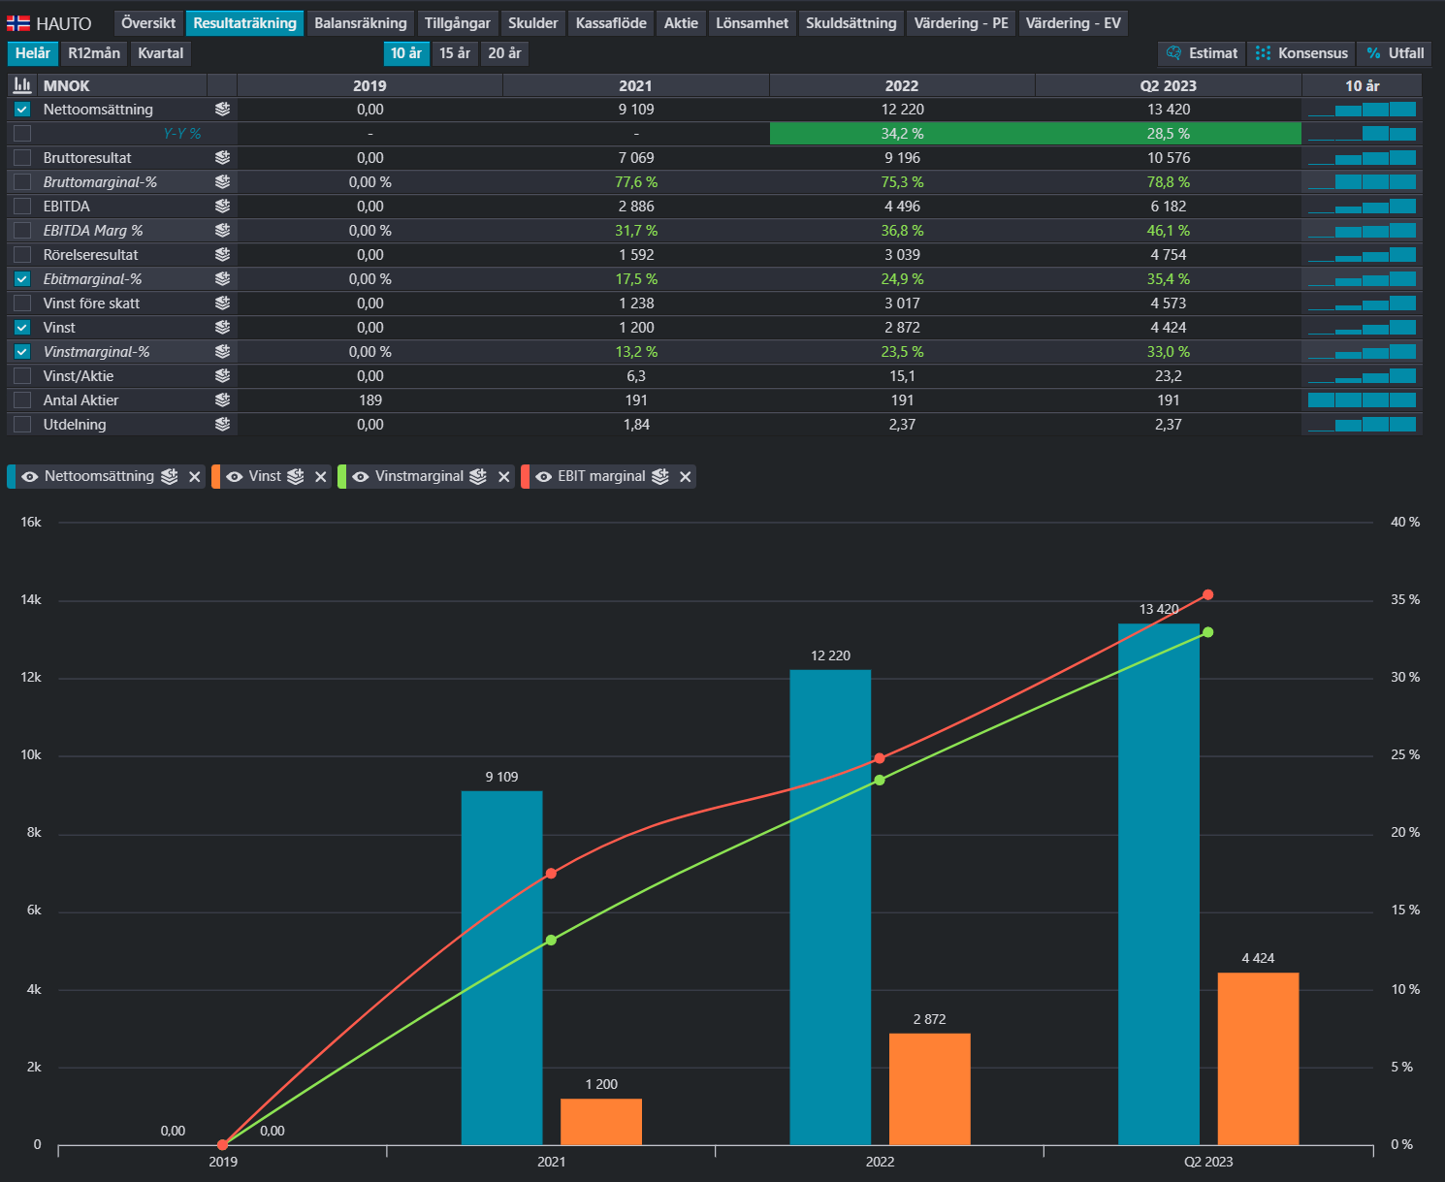Select the Kvartal period button
The image size is (1445, 1182).
161,53
